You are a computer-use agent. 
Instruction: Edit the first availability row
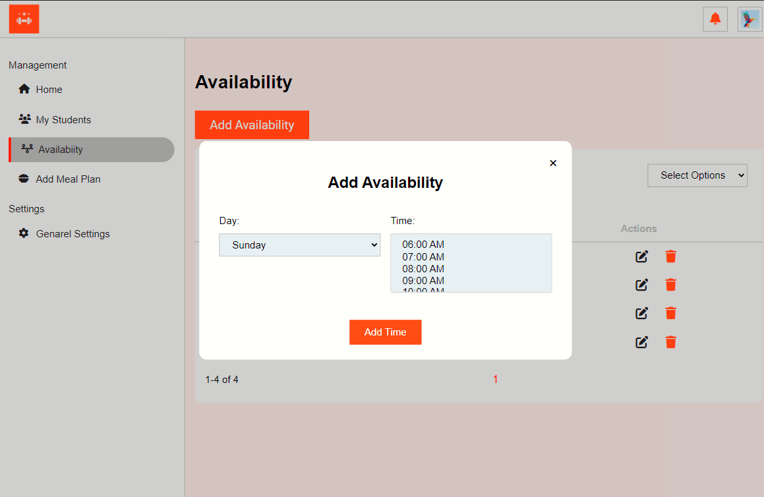click(x=641, y=256)
